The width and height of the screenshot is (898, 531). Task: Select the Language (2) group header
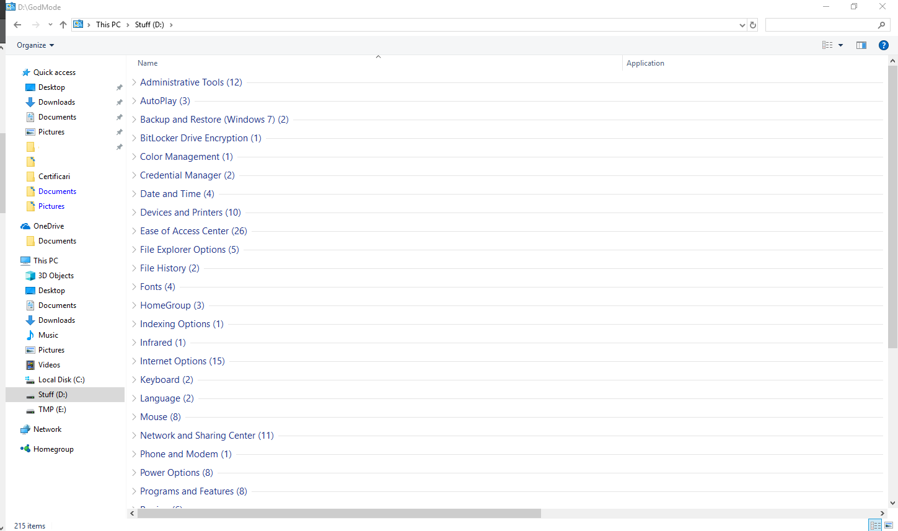[x=167, y=398]
